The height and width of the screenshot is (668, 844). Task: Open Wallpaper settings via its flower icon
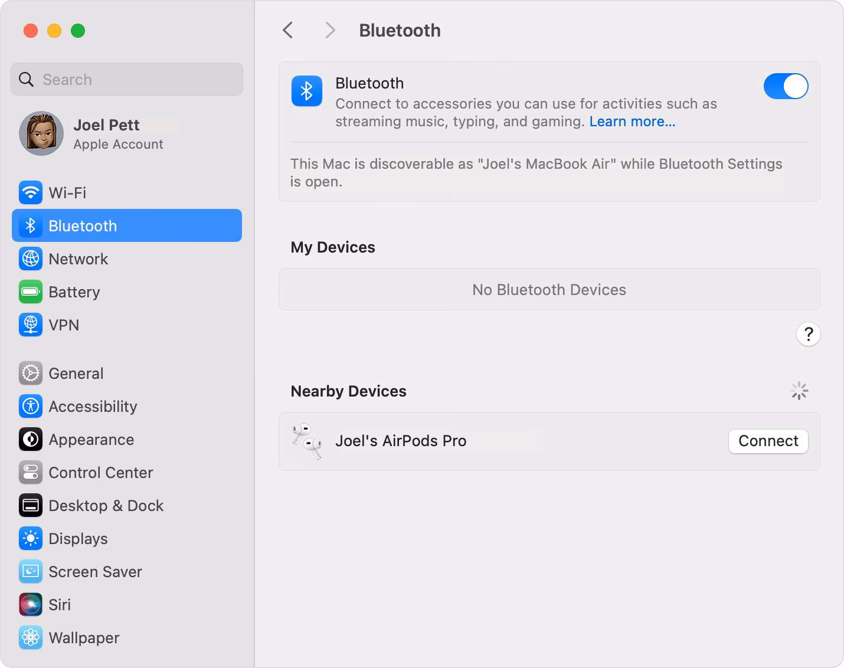[30, 637]
